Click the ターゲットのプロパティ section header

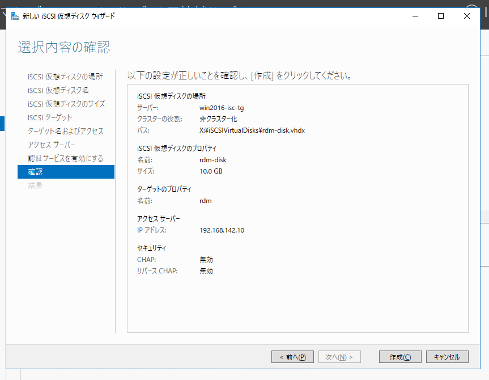164,189
